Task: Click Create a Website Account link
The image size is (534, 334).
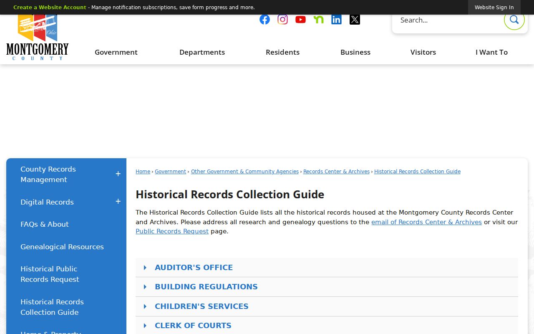Action: [50, 8]
